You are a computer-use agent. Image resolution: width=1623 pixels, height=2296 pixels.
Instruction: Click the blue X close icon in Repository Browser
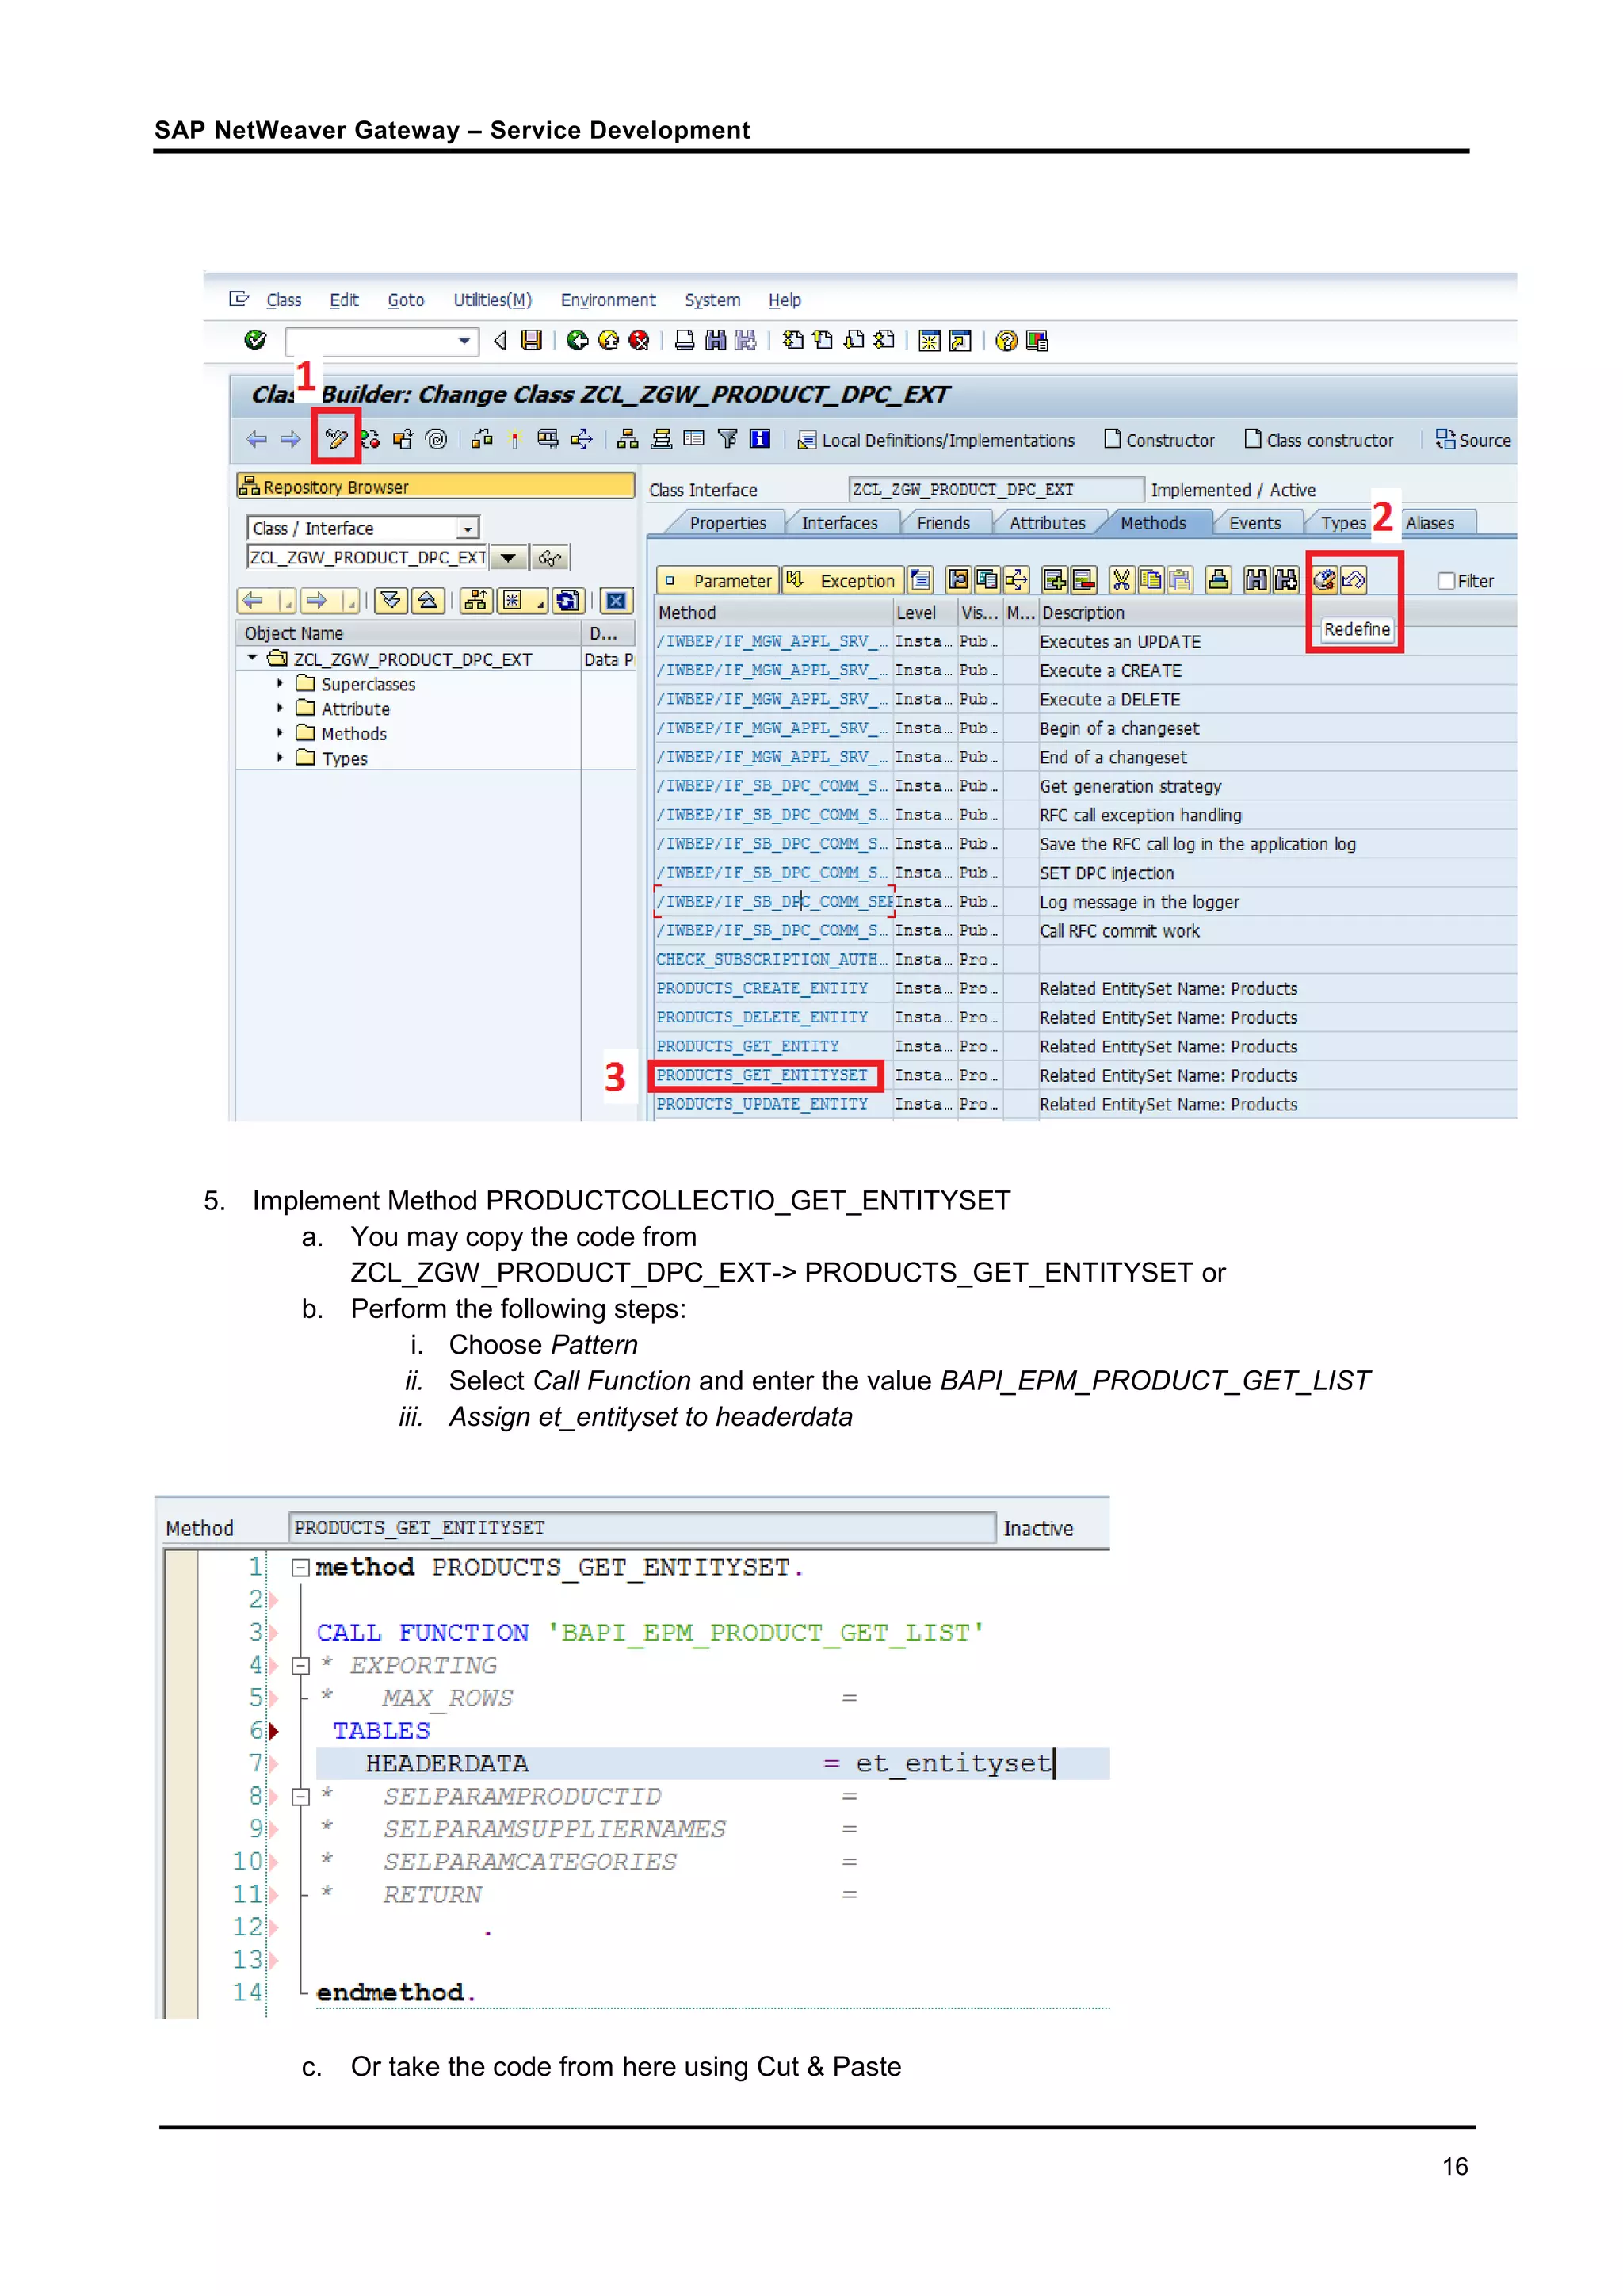coord(617,601)
